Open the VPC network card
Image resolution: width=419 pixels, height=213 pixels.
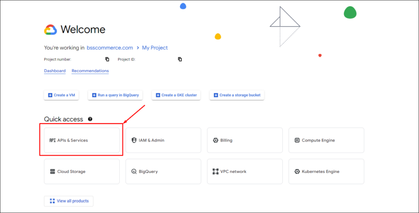pyautogui.click(x=245, y=171)
